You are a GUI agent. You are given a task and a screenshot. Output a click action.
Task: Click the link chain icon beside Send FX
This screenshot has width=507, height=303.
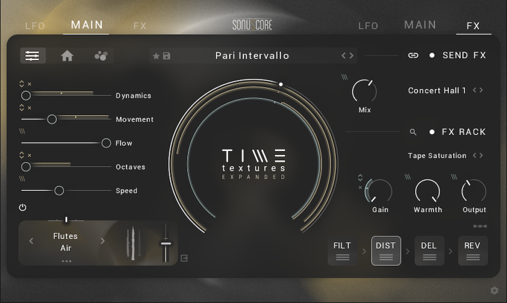click(x=413, y=55)
